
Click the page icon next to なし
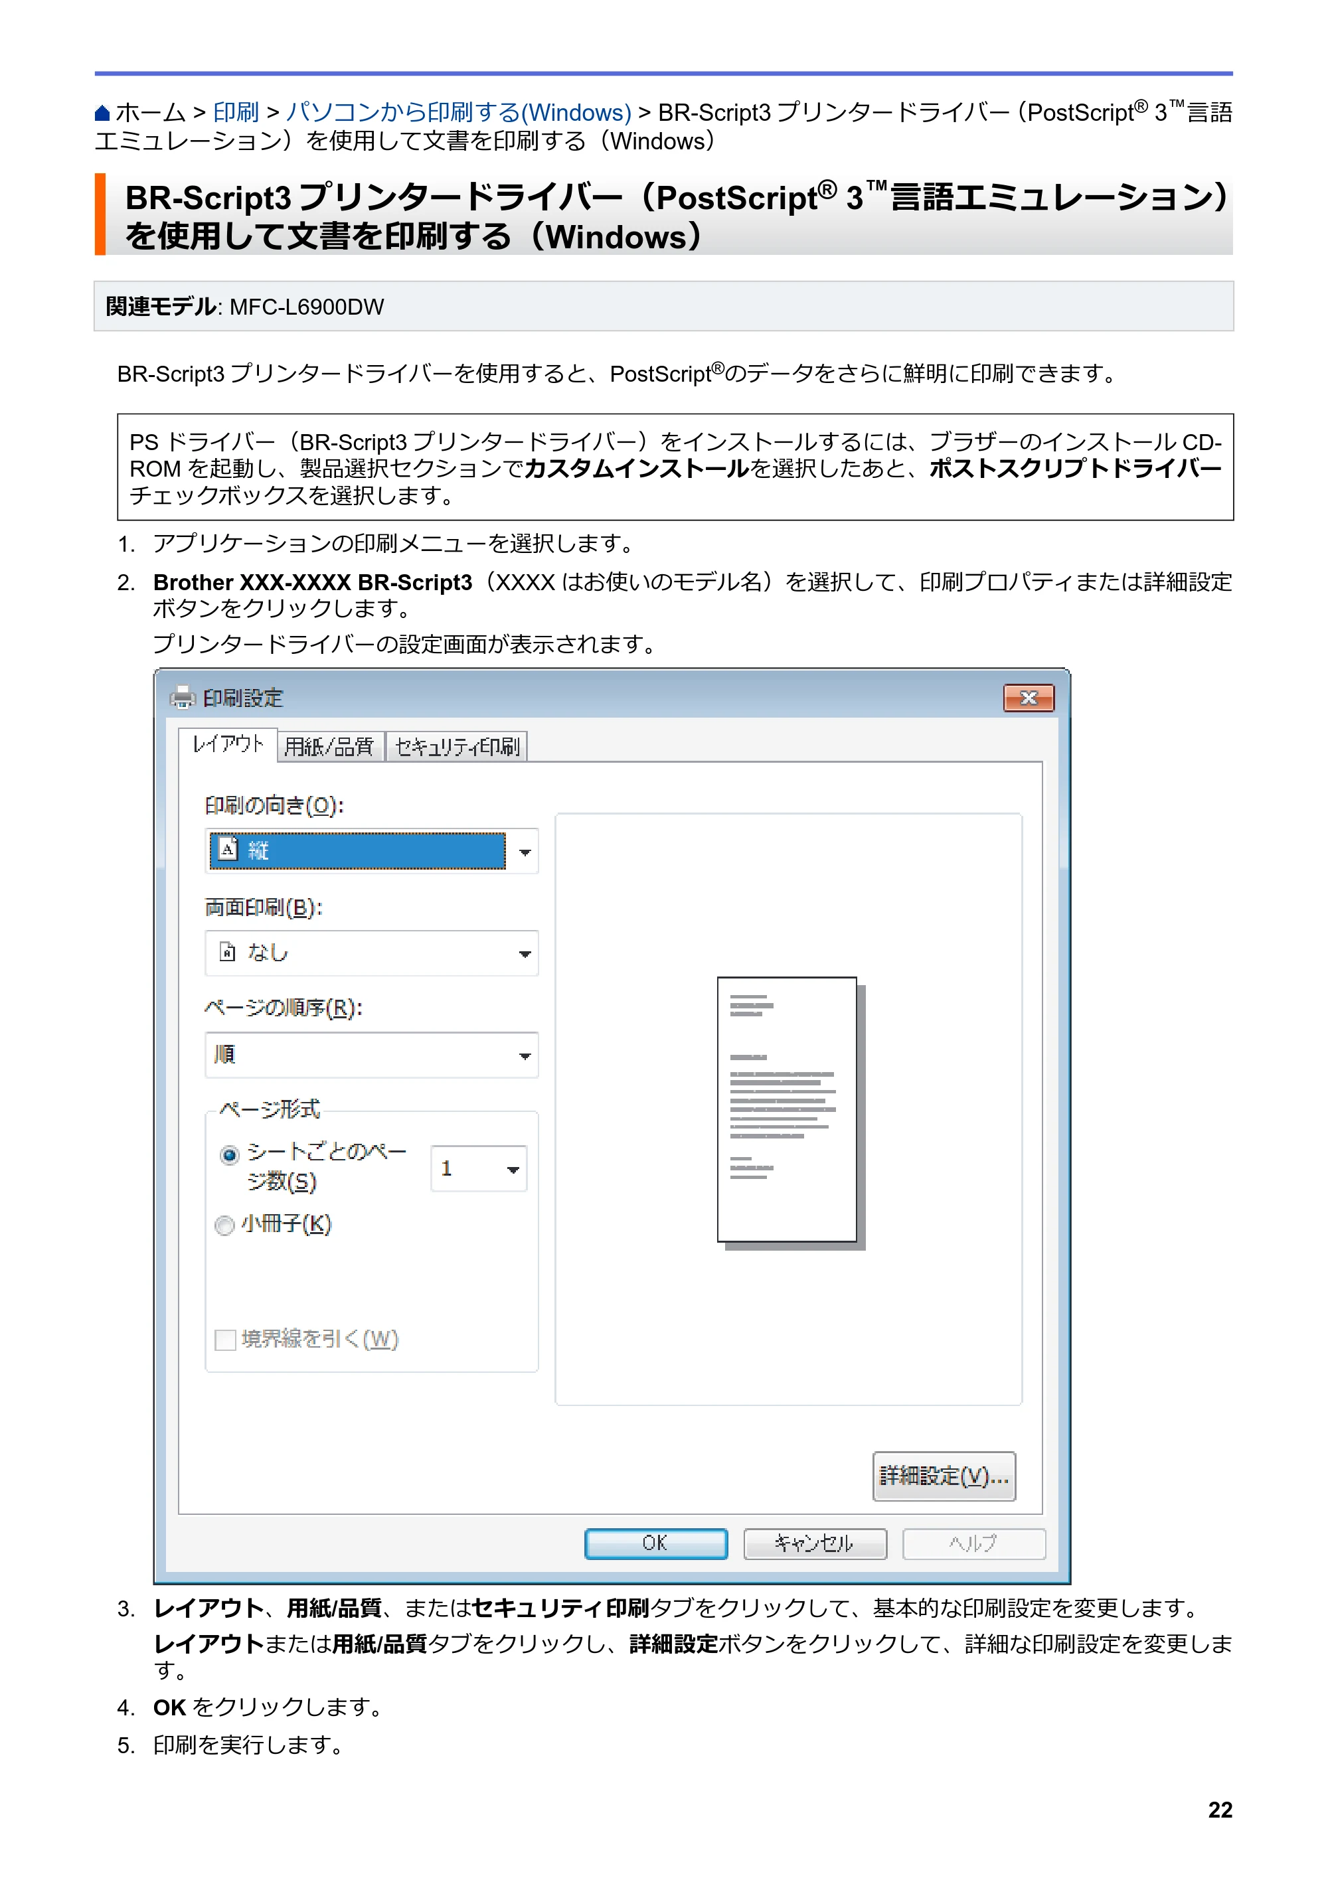pos(228,952)
